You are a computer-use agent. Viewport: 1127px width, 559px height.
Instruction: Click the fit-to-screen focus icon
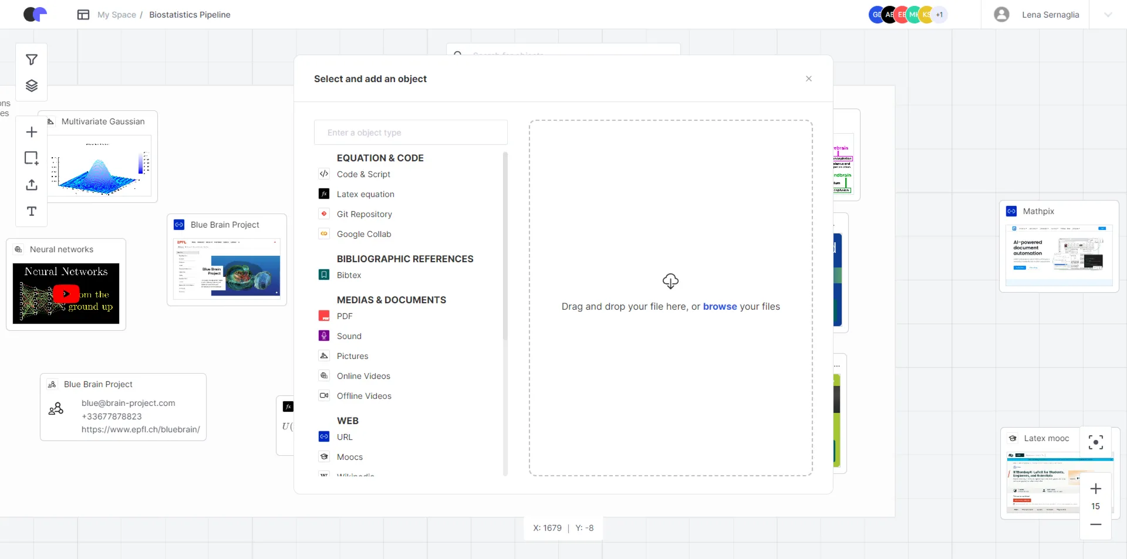pos(1095,442)
